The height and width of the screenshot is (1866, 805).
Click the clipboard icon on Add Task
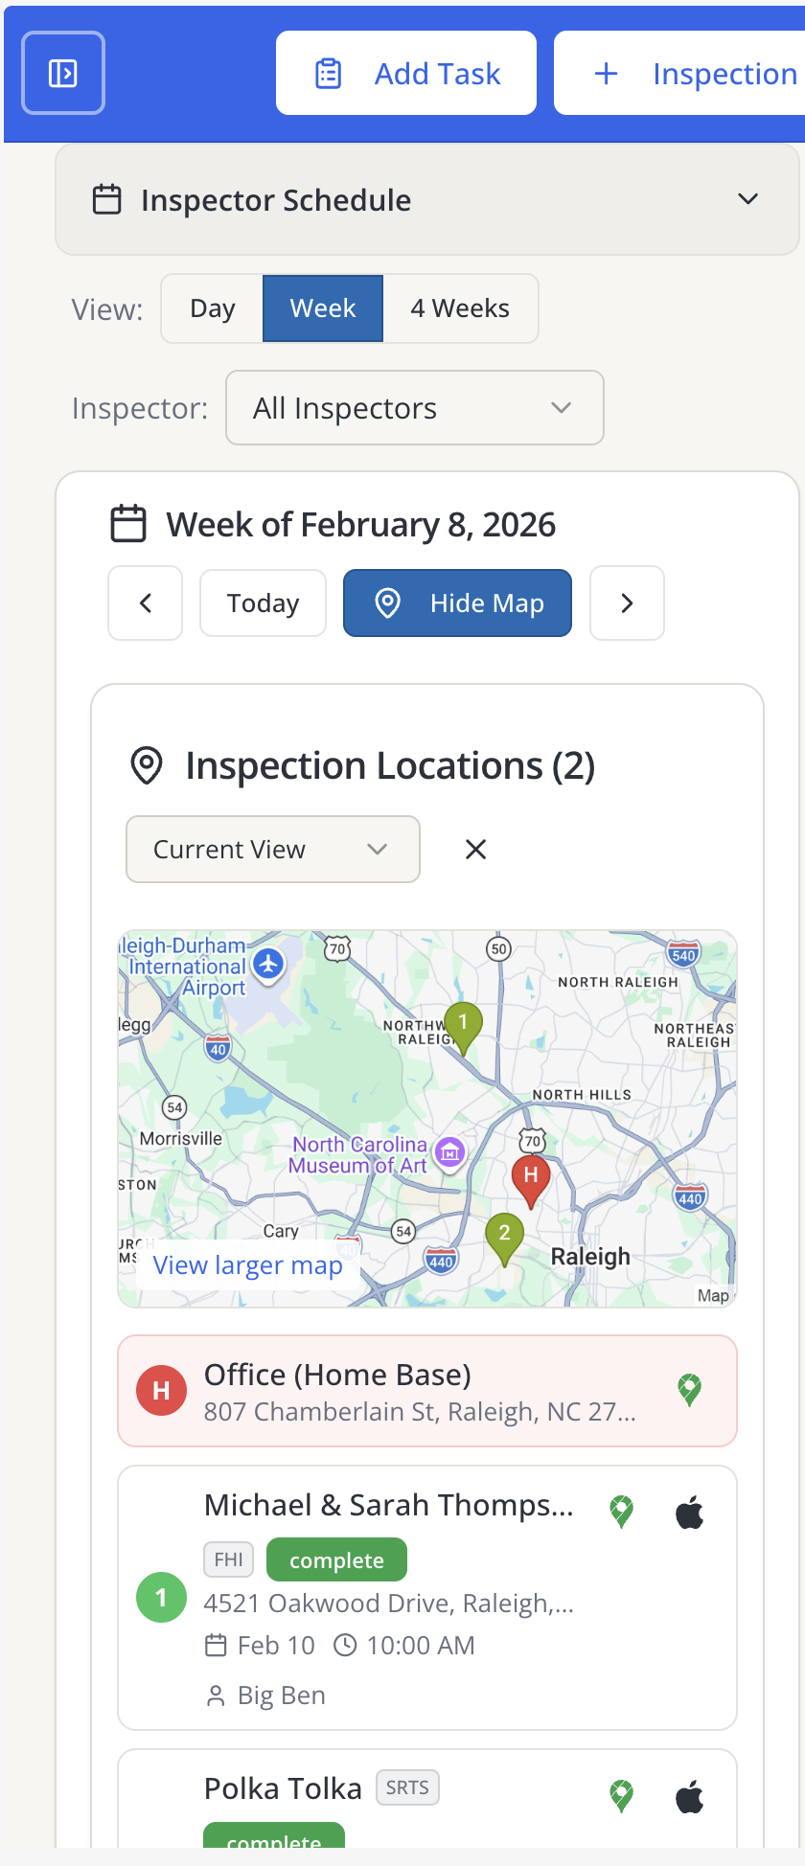(329, 72)
